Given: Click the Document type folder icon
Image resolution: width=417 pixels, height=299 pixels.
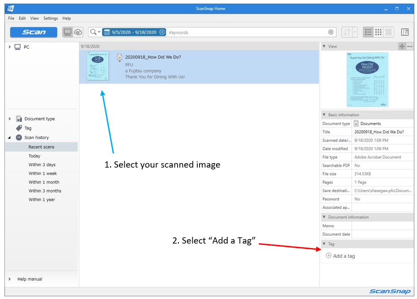Looking at the screenshot, I should [19, 119].
